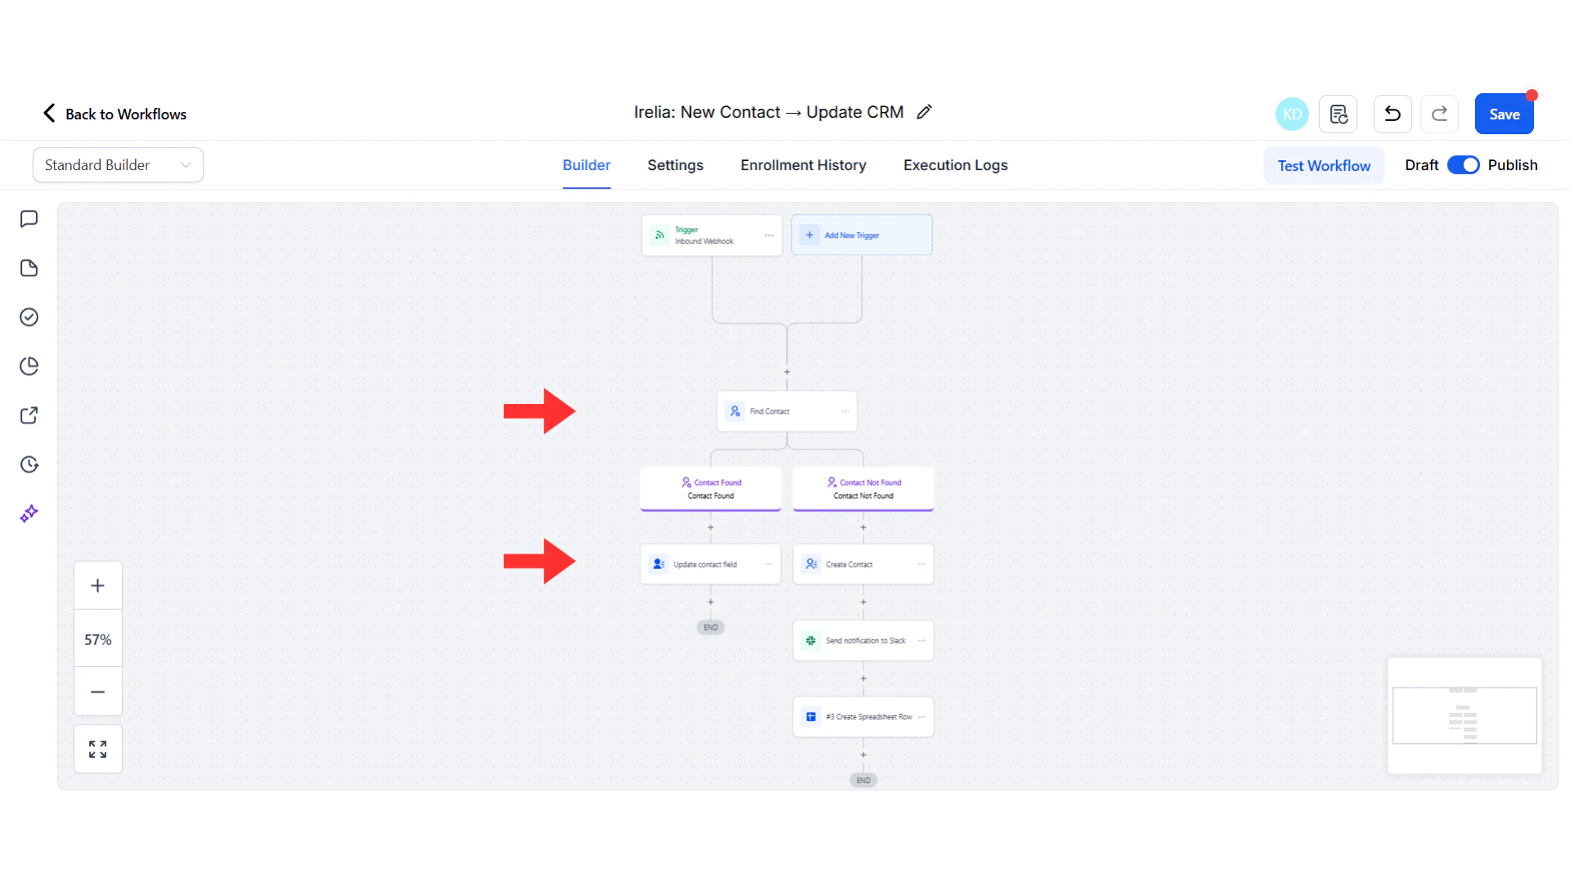Viewport: 1570px width, 883px height.
Task: Click the Add New Trigger box
Action: click(x=861, y=235)
